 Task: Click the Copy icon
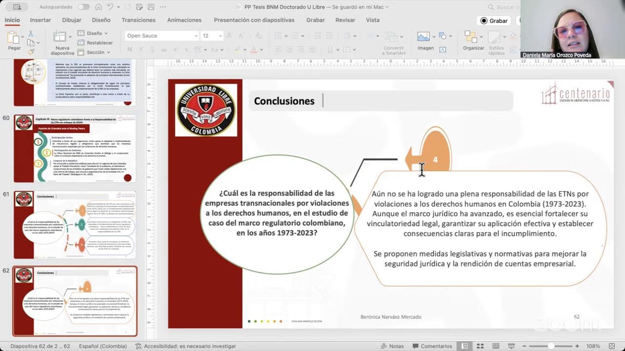tap(31, 42)
